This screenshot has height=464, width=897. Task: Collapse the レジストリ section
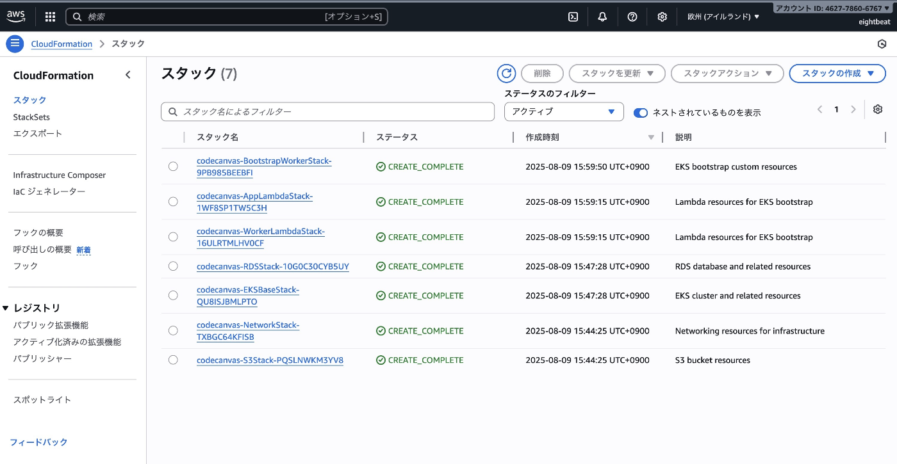6,308
